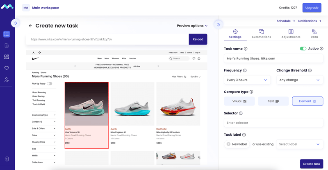
Task: Expand the Cushioning Type filter
Action: tap(44, 115)
